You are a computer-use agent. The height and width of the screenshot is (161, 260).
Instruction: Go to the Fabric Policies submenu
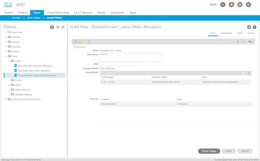[x=34, y=18]
